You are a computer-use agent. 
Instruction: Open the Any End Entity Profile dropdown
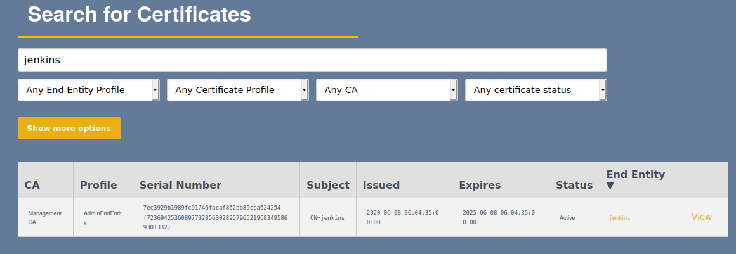pyautogui.click(x=88, y=90)
